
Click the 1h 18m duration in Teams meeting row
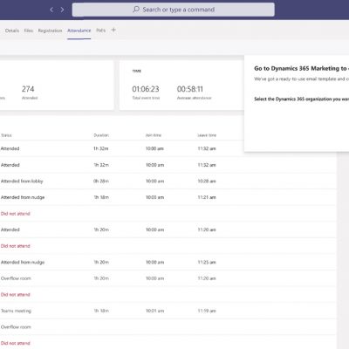pyautogui.click(x=101, y=311)
